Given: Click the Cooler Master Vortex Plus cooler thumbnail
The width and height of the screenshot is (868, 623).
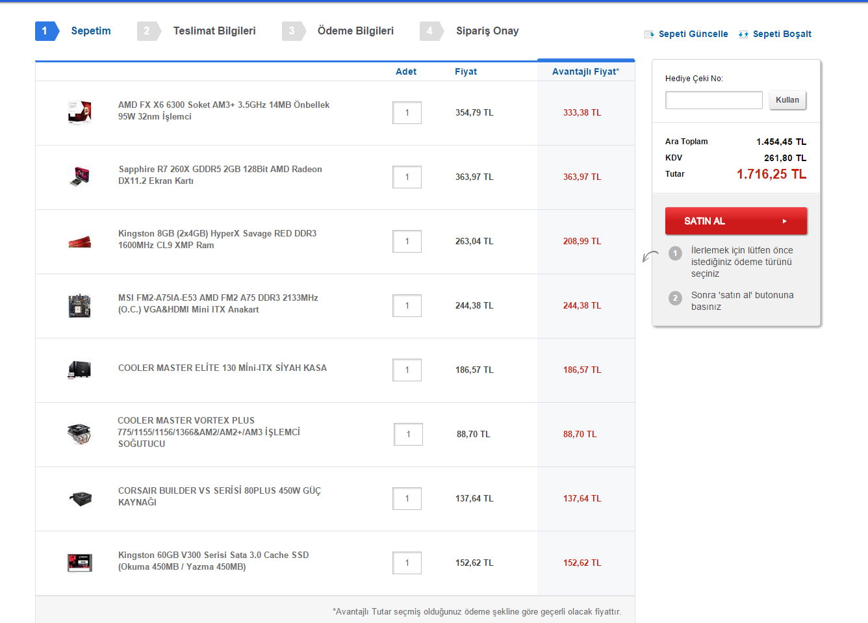Looking at the screenshot, I should (79, 433).
